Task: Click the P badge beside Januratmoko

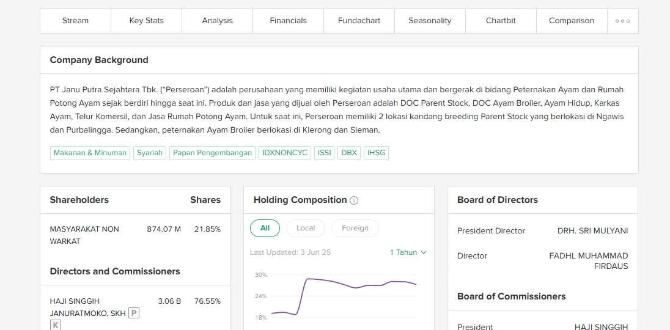Action: (134, 313)
